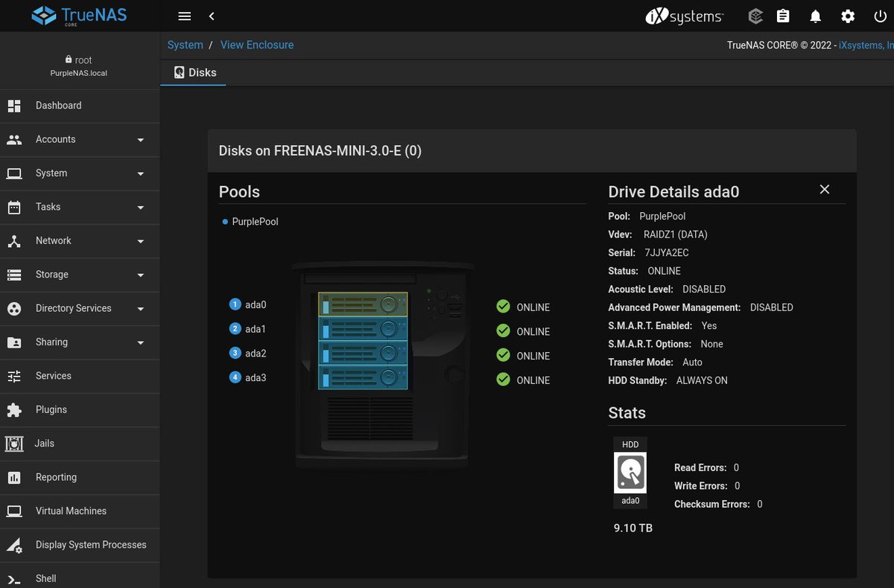Image resolution: width=894 pixels, height=588 pixels.
Task: Open the Reporting menu item
Action: coord(80,477)
